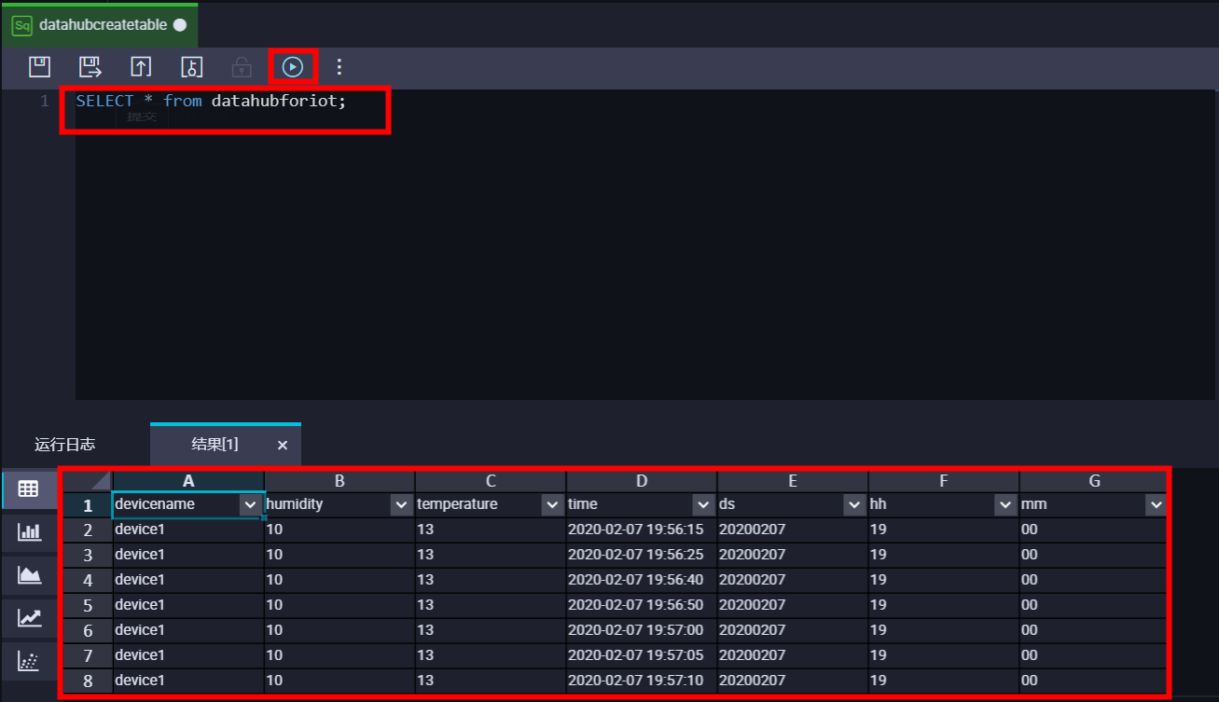The height and width of the screenshot is (702, 1219).
Task: Open the datahubcreatetable tab
Action: 99,25
